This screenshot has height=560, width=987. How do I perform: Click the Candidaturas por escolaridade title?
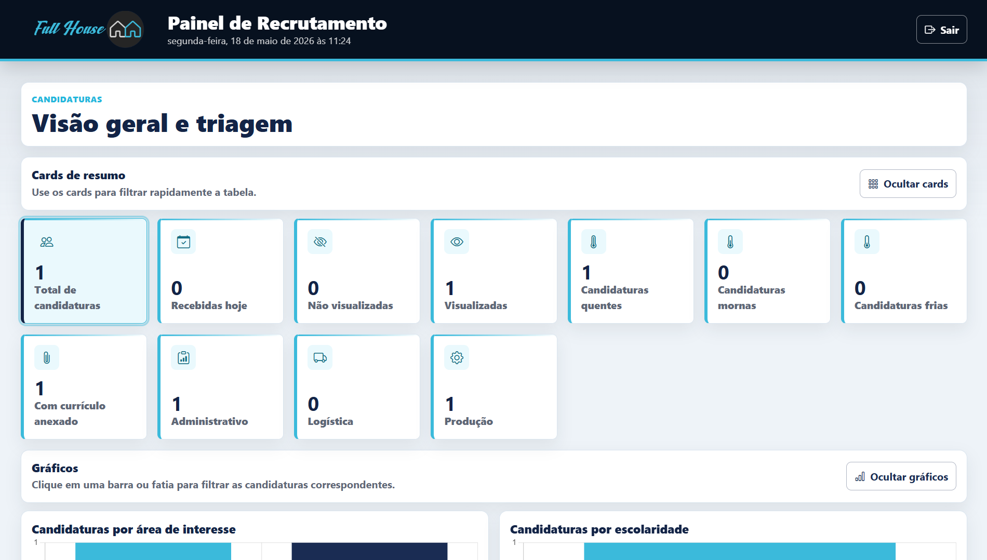(x=599, y=529)
